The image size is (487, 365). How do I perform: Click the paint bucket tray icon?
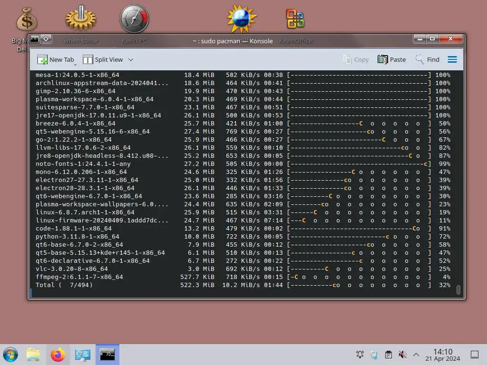[374, 355]
